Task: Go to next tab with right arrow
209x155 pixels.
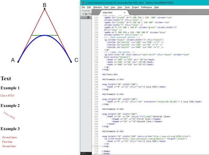Action: [x=97, y=12]
